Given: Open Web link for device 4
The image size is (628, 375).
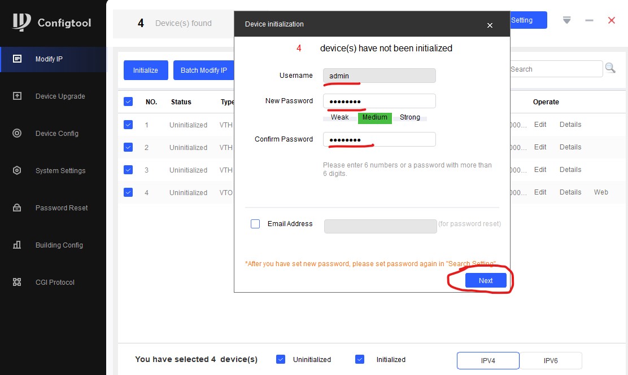Looking at the screenshot, I should (x=601, y=192).
